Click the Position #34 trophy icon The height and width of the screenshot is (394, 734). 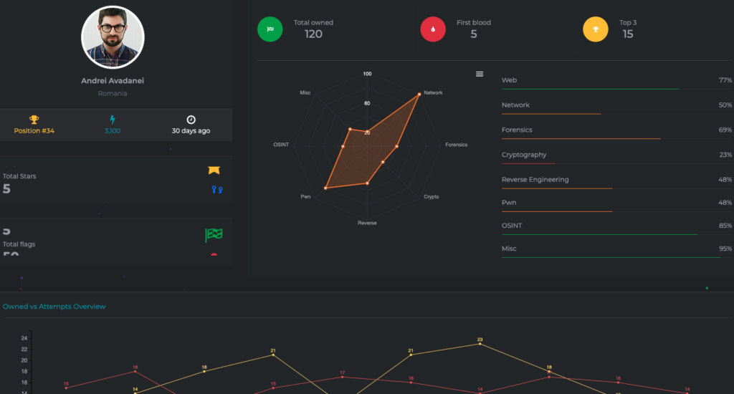pos(34,120)
